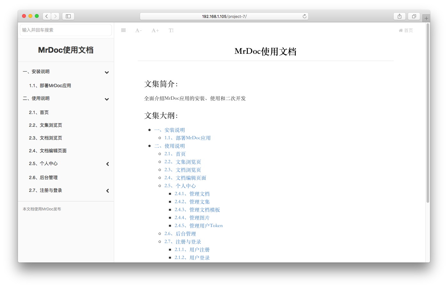Open outline link 2.1、首页
The image size is (448, 288).
click(175, 154)
